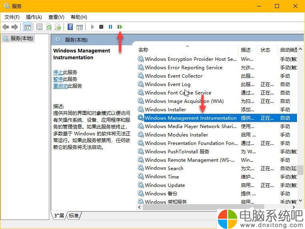Click the Pause Service toolbar icon
Viewport: 305px width, 229px height.
coord(110,27)
